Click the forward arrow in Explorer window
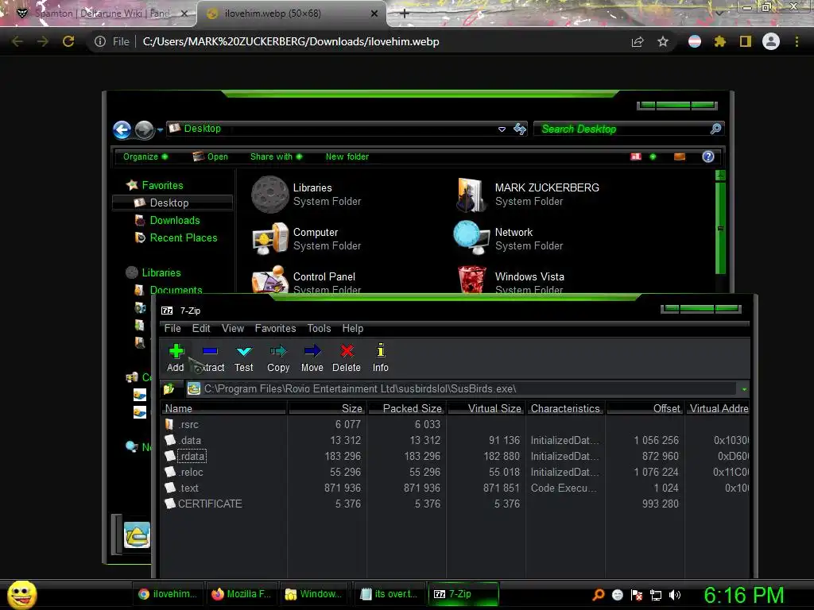 (x=145, y=129)
